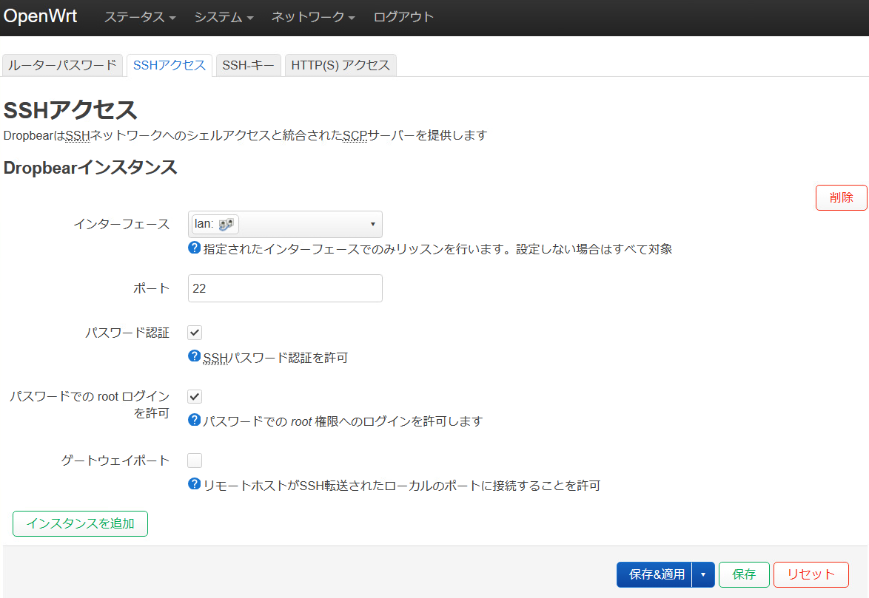Click help icon next to SSHパスワード認証を許可
Viewport: 869px width, 598px height.
pos(195,356)
